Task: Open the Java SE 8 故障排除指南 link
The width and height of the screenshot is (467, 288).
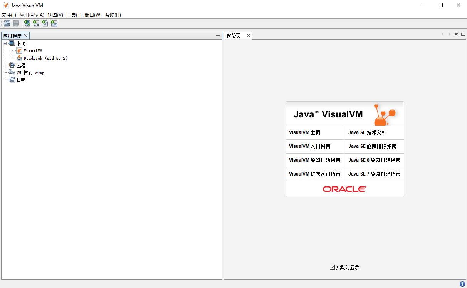Action: pos(375,160)
